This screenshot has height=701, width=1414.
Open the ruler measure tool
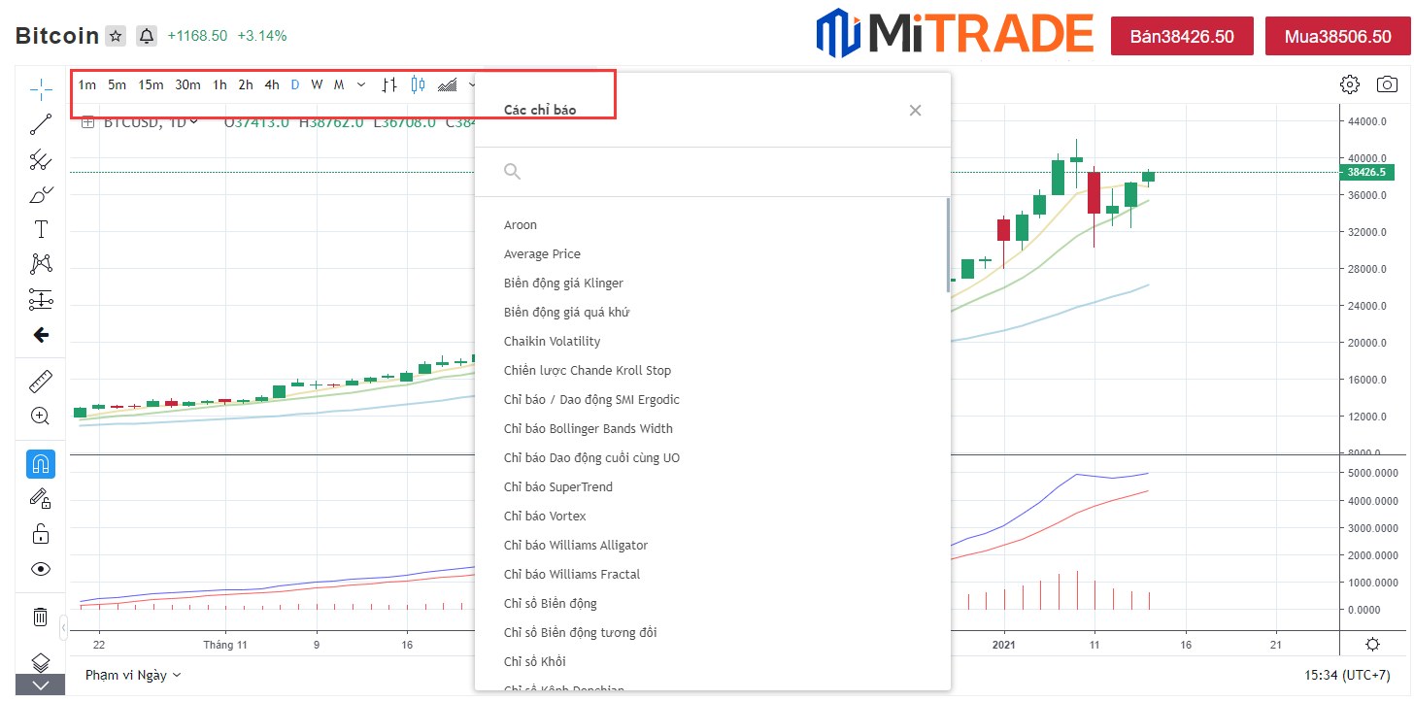coord(41,382)
